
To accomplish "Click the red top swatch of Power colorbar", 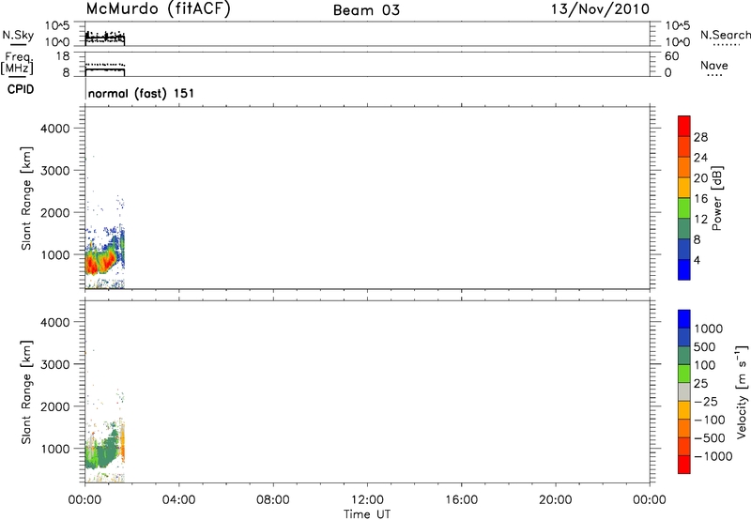I will (x=684, y=126).
